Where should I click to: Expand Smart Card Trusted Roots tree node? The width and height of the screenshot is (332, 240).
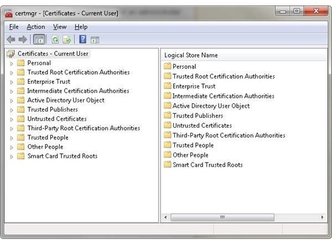(12, 156)
